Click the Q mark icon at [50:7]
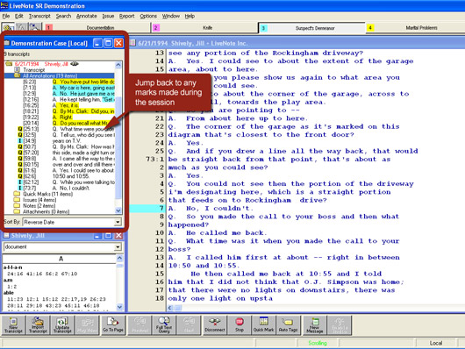Screen dimensions: 465x349 tap(20, 146)
